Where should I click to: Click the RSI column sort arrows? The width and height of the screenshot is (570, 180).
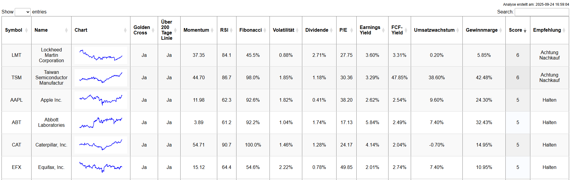[x=231, y=30]
